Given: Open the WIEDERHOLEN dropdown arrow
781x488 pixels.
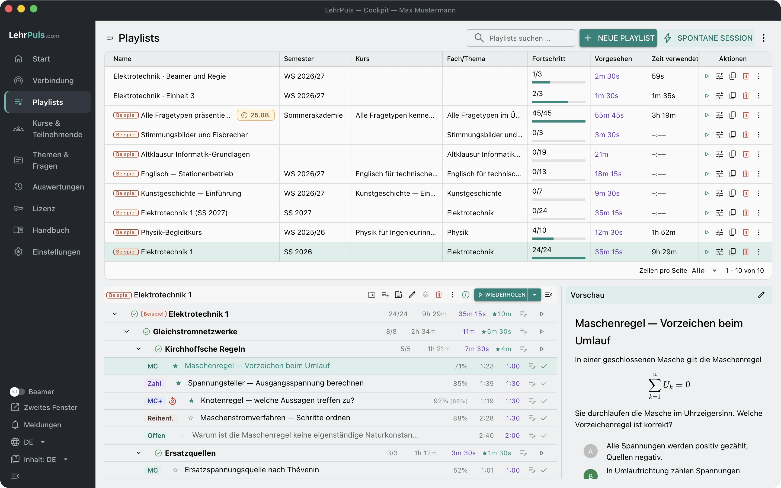Looking at the screenshot, I should pyautogui.click(x=534, y=295).
